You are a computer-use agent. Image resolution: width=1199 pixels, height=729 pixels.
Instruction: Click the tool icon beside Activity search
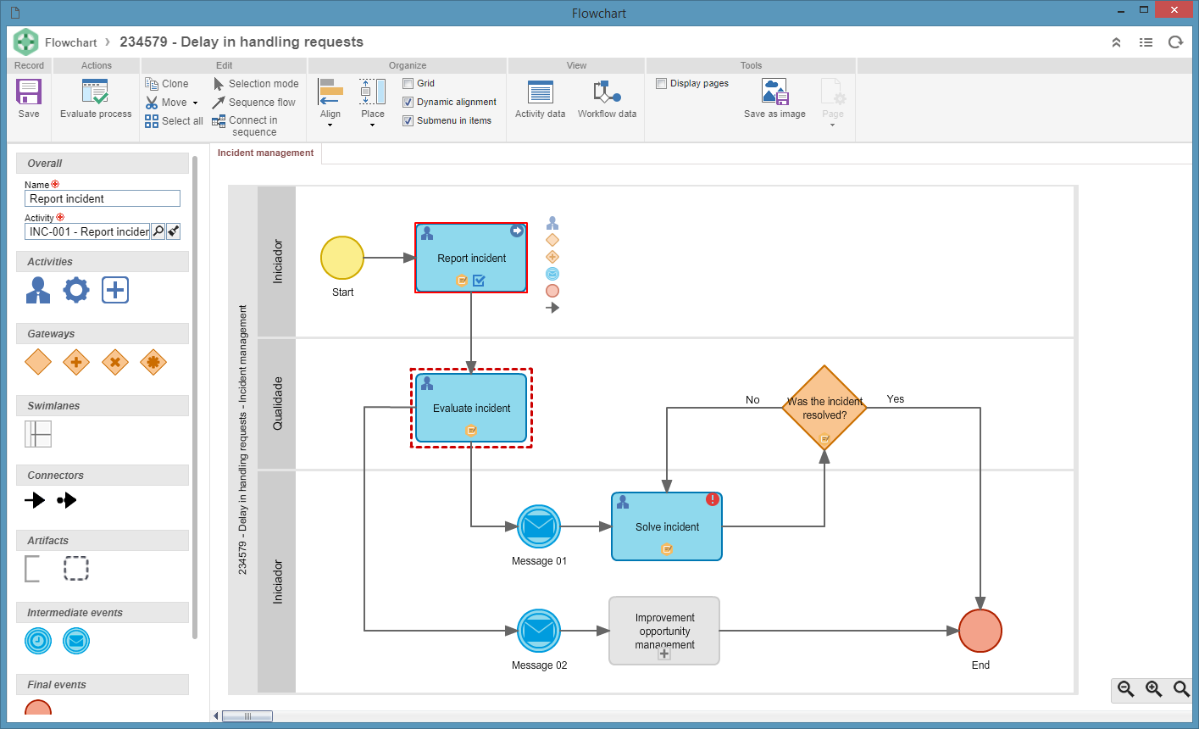173,231
